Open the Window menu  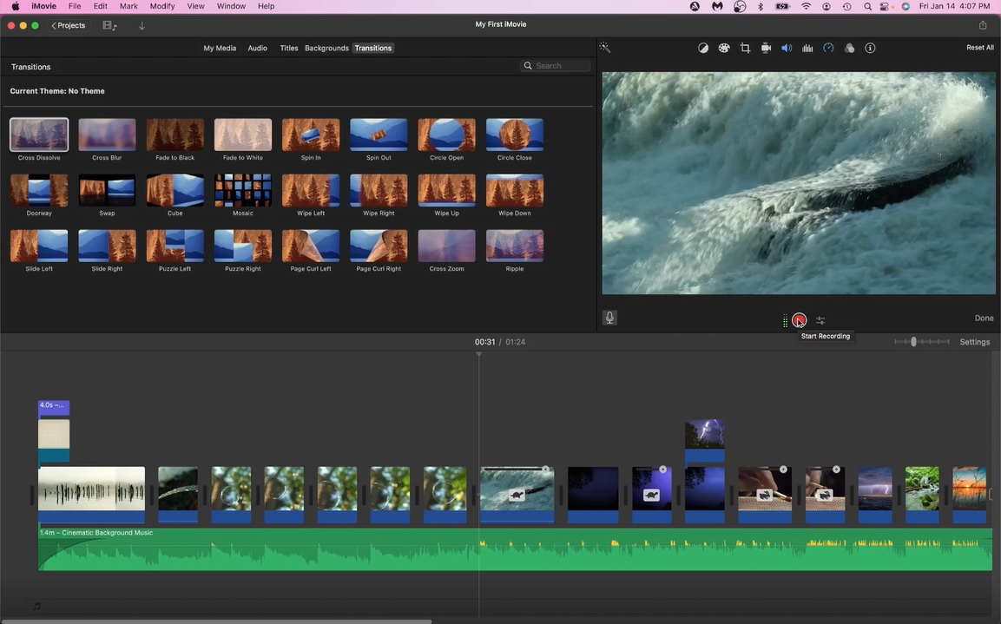(231, 6)
